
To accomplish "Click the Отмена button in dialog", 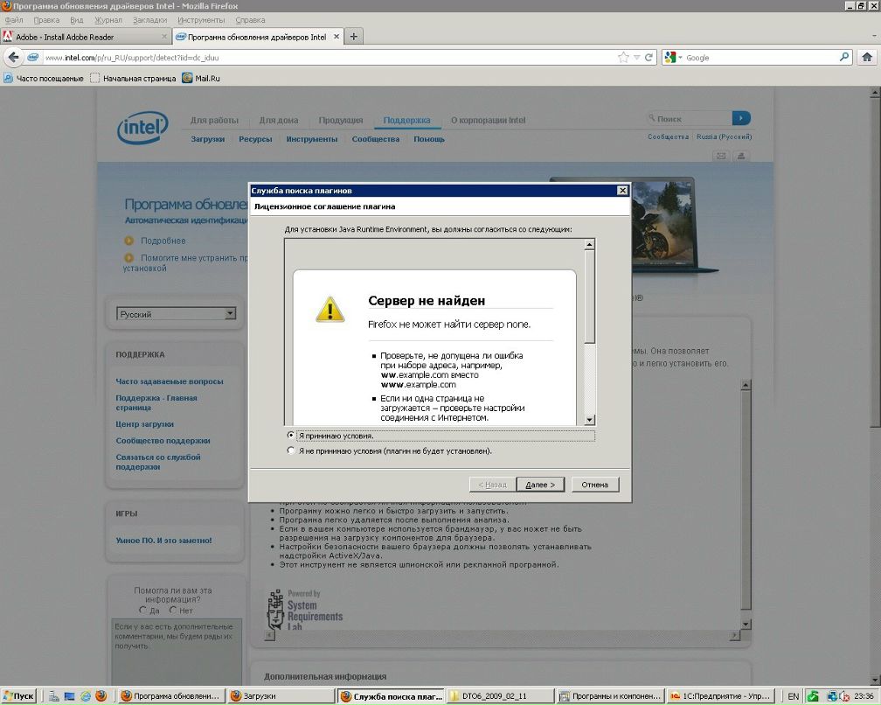I will tap(594, 485).
